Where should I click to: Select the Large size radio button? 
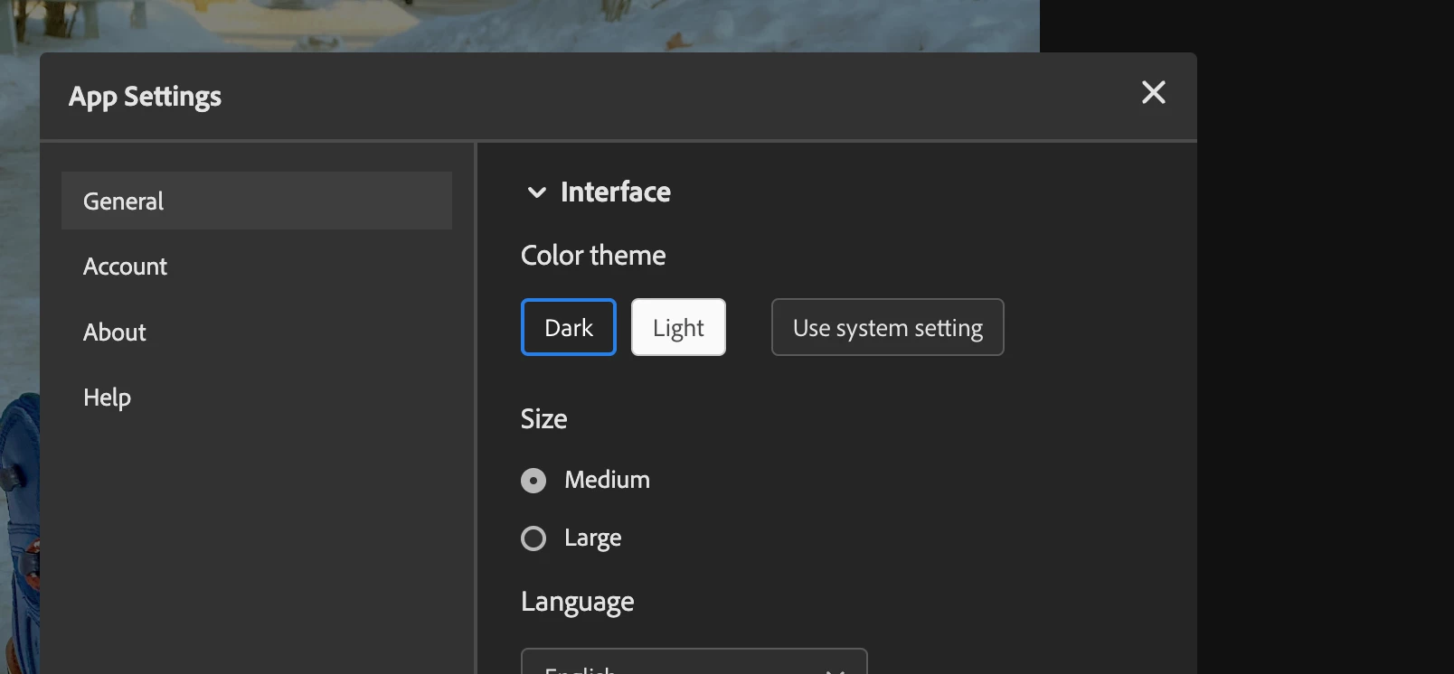pos(533,538)
